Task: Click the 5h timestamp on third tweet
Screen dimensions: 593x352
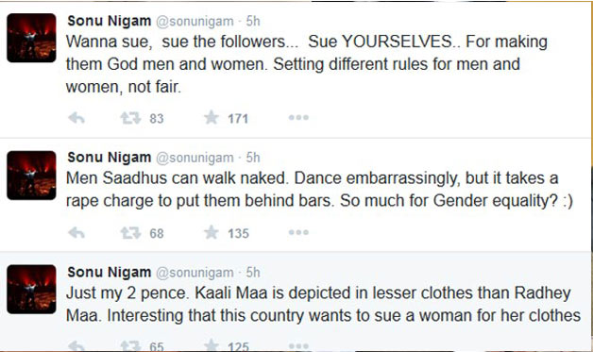Action: (253, 272)
